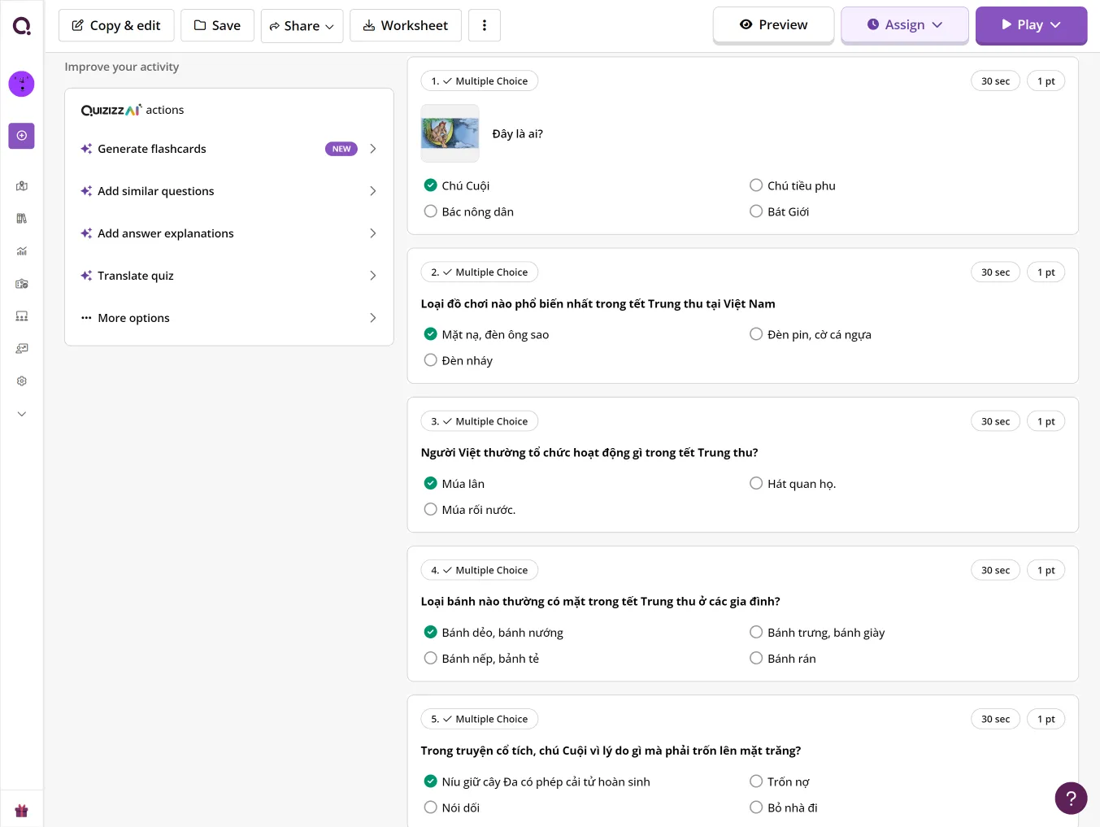Open the settings gear in sidebar

[x=22, y=381]
